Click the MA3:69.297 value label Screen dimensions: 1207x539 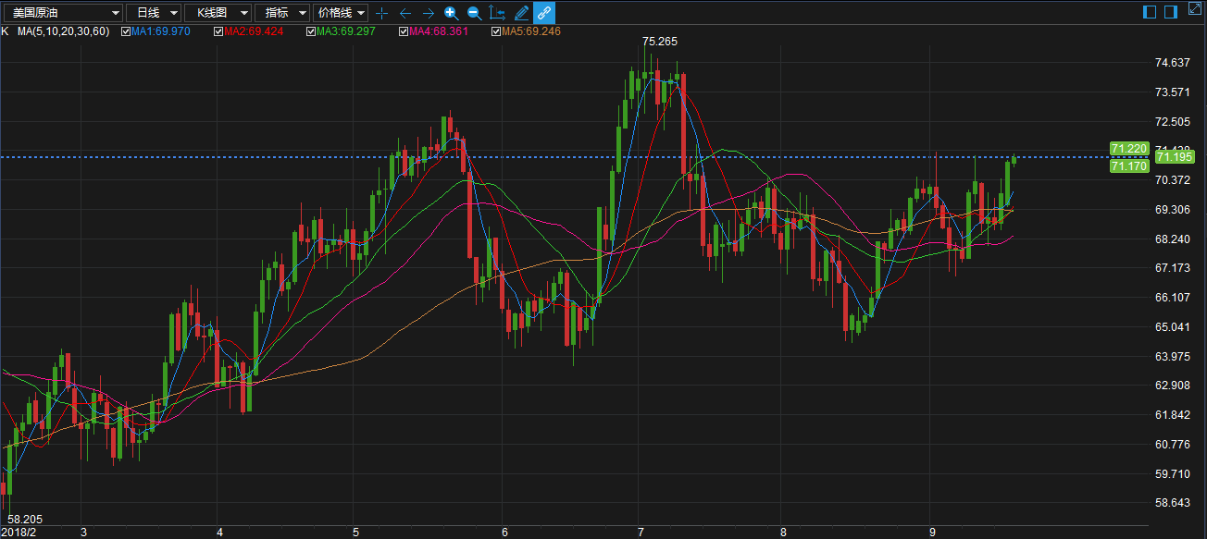pos(345,31)
